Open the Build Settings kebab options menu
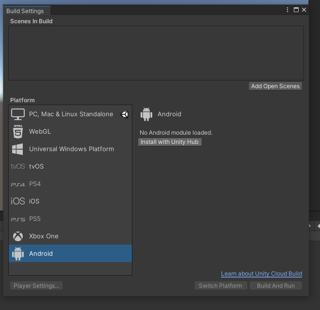Image resolution: width=320 pixels, height=310 pixels. point(288,10)
